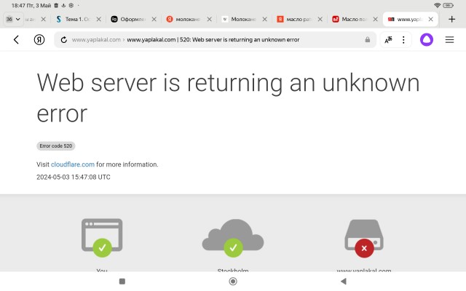The width and height of the screenshot is (466, 291).
Task: Close the leftmost partially visible tab
Action: pyautogui.click(x=44, y=20)
